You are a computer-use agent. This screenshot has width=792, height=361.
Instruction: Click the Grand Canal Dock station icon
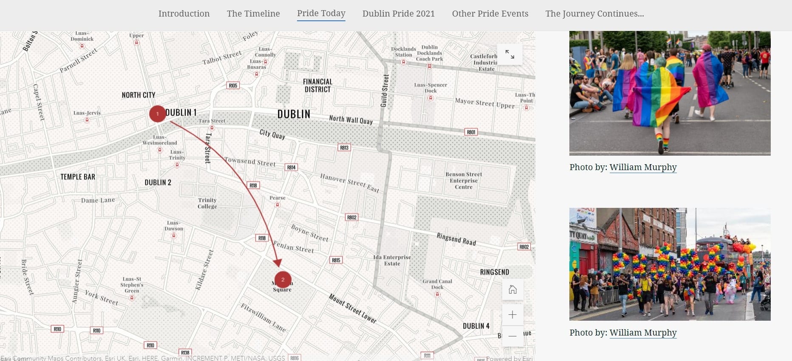pos(437,294)
